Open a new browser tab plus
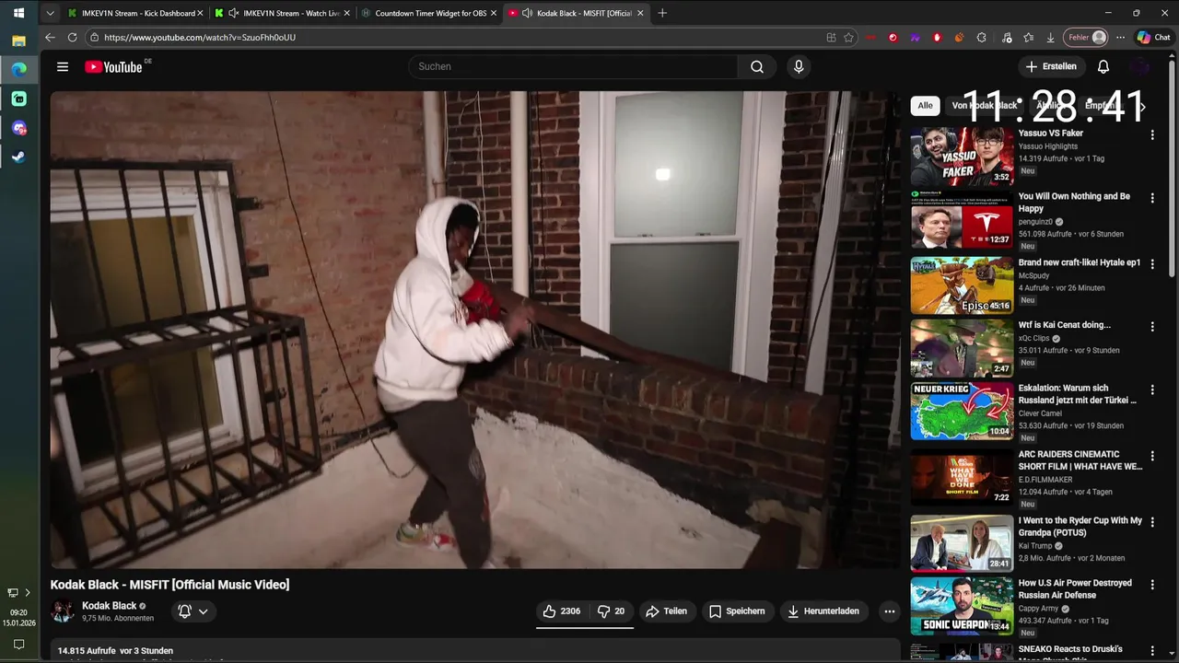The height and width of the screenshot is (663, 1179). point(662,13)
